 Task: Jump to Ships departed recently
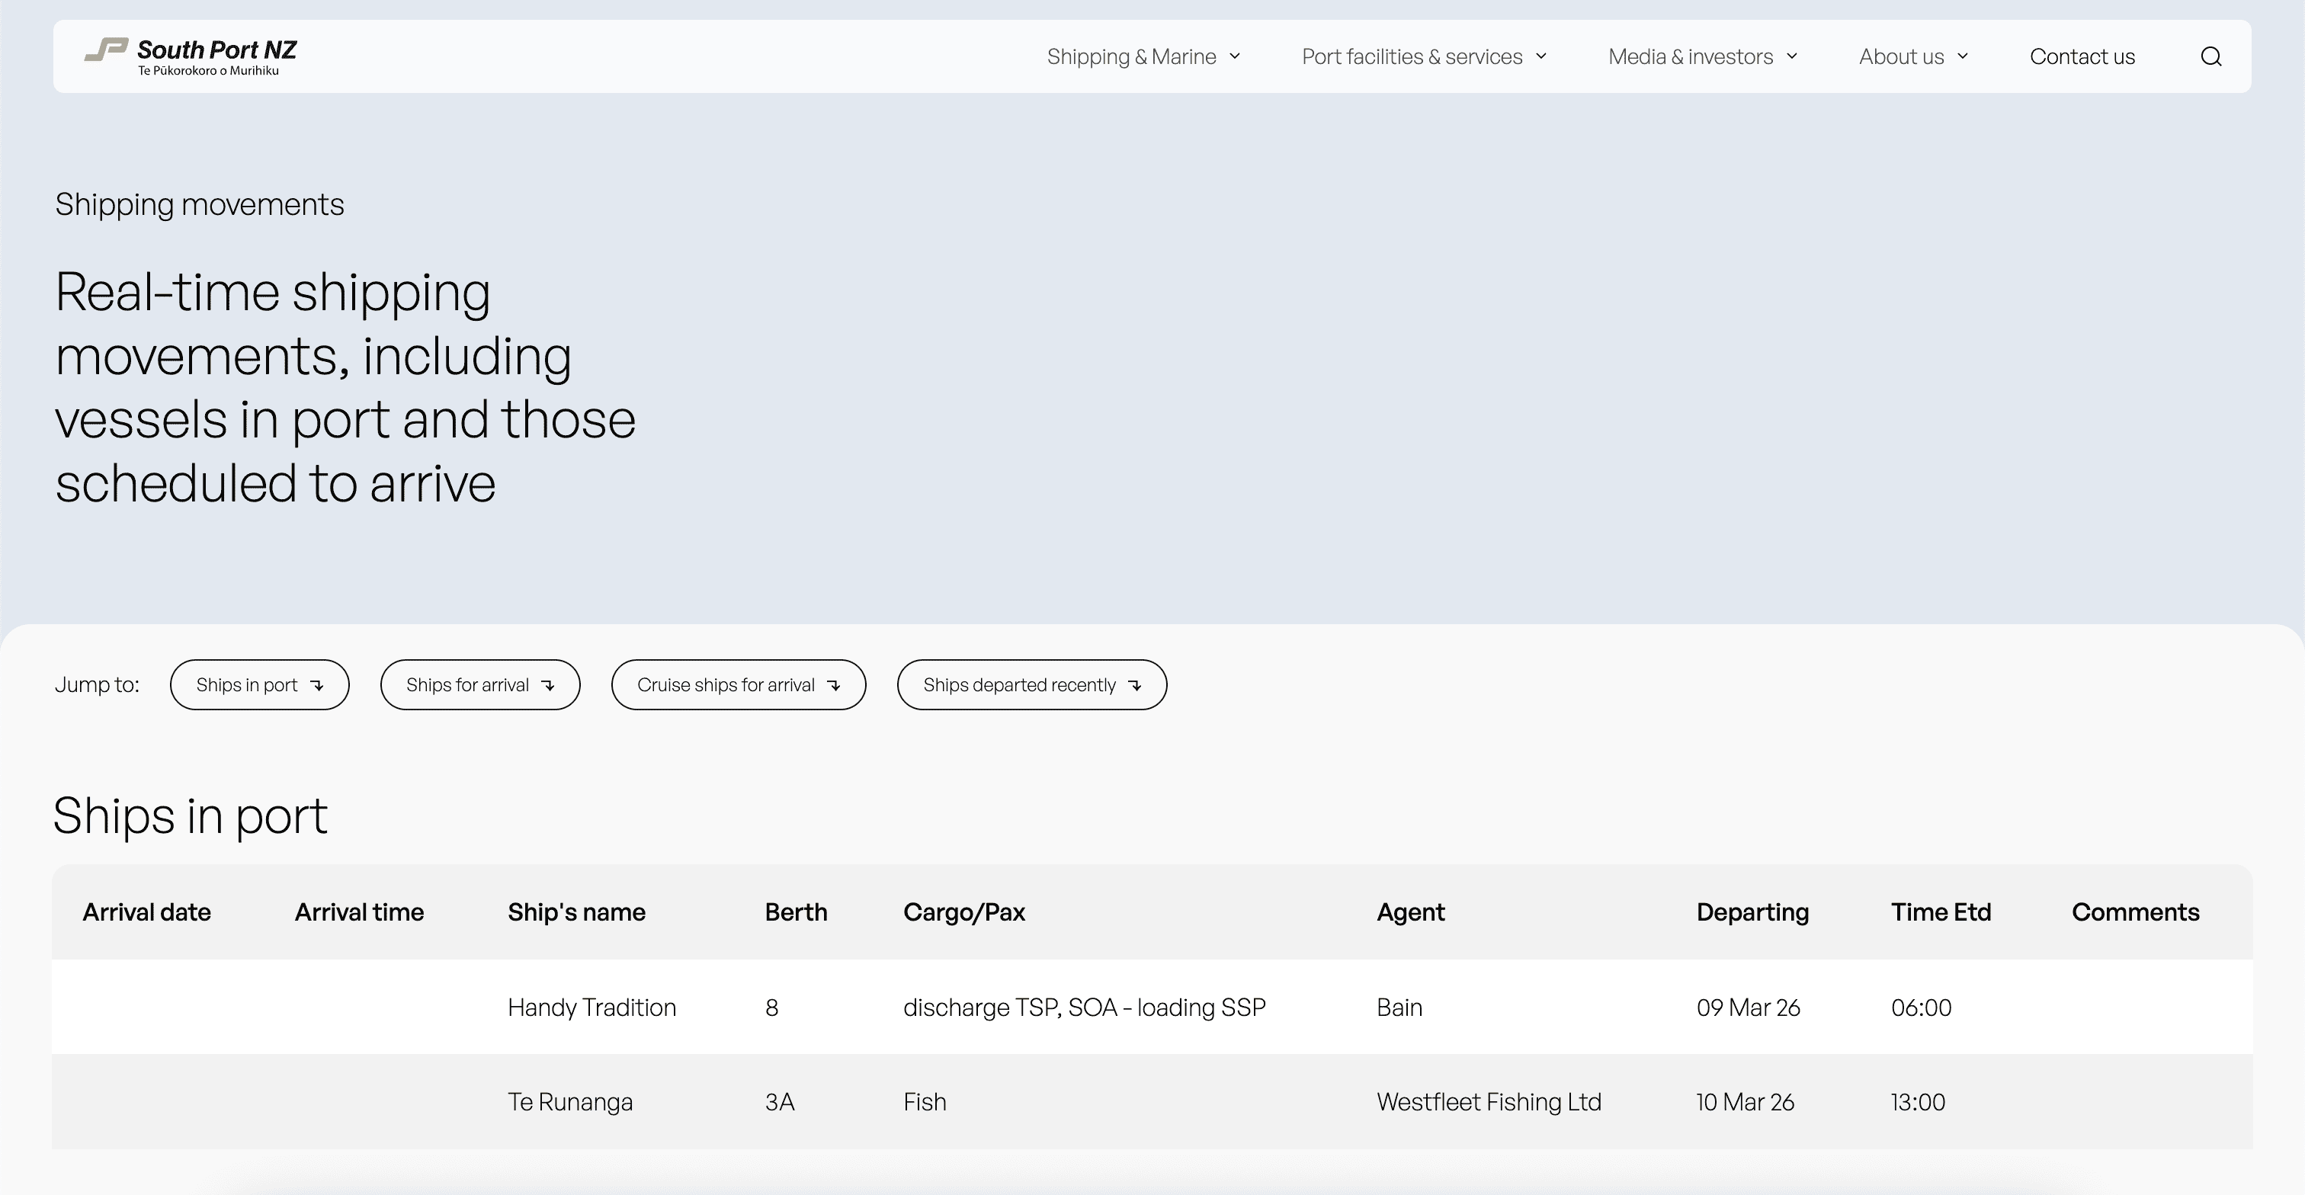tap(1019, 685)
